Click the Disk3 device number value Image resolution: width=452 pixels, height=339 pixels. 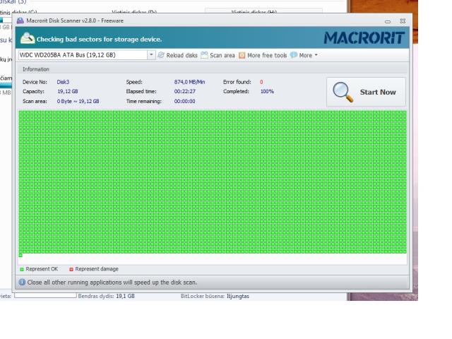tap(64, 82)
